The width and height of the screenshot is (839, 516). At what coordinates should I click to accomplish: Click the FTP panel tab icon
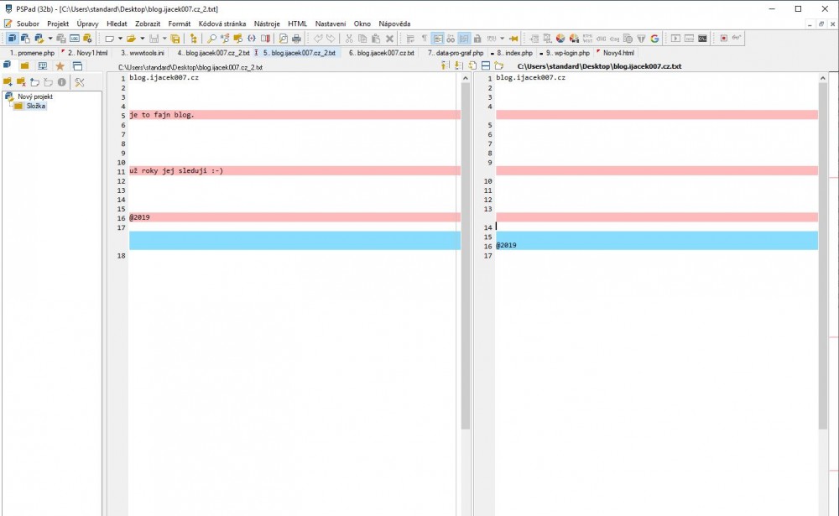coord(42,65)
